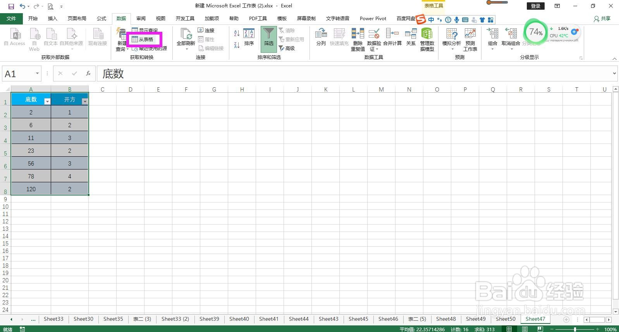Click the new sheet plus button
The height and width of the screenshot is (332, 619).
tap(566, 319)
